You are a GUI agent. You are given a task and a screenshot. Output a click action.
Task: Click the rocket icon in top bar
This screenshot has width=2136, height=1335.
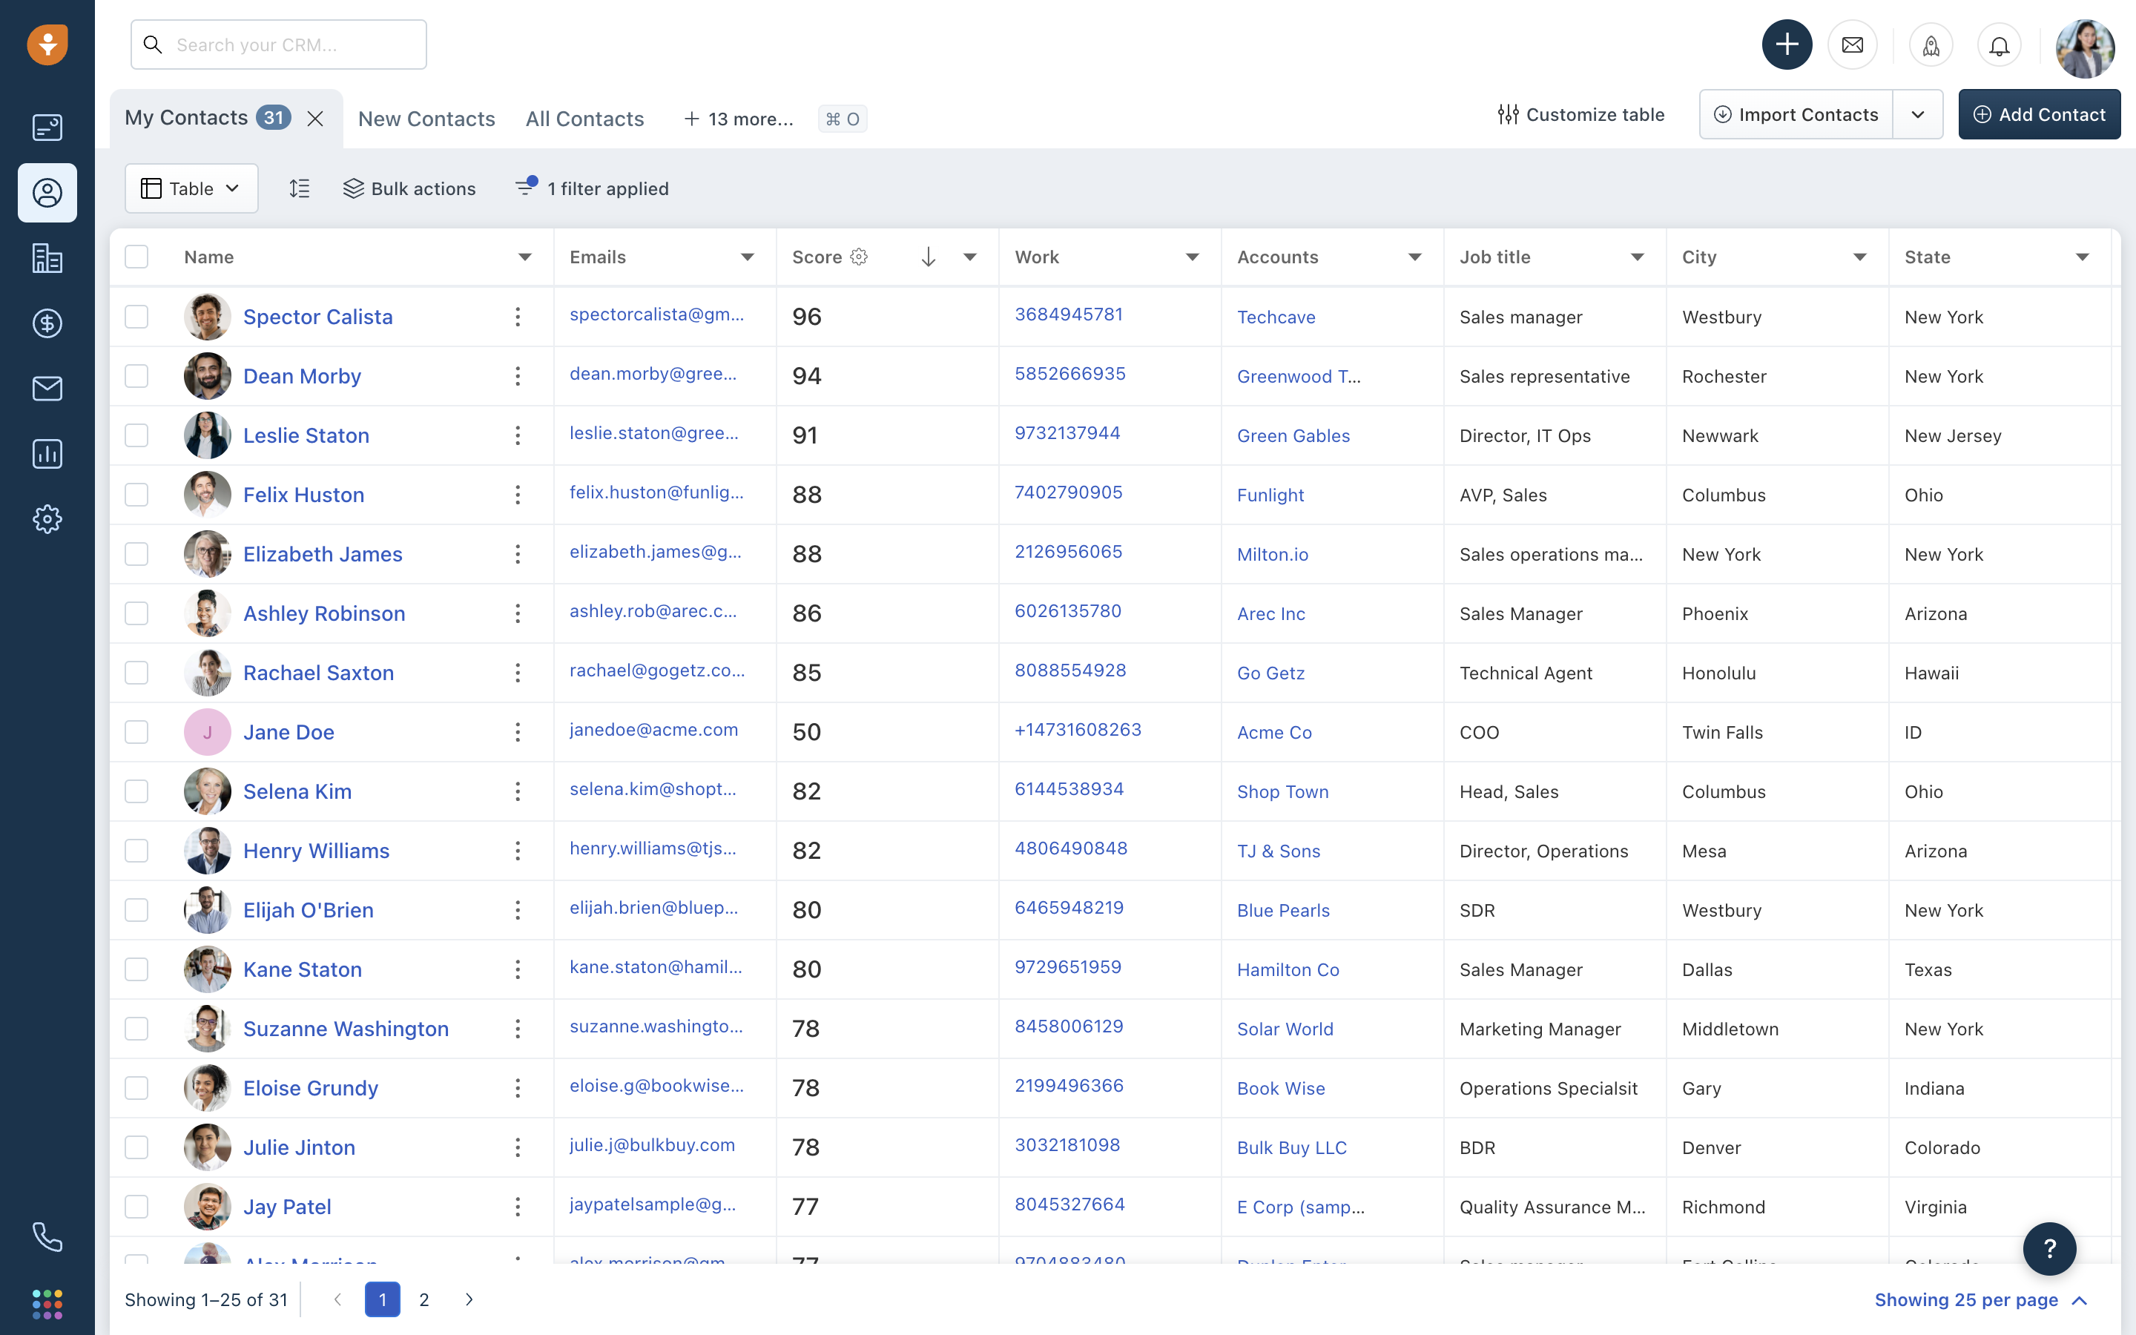(1931, 45)
